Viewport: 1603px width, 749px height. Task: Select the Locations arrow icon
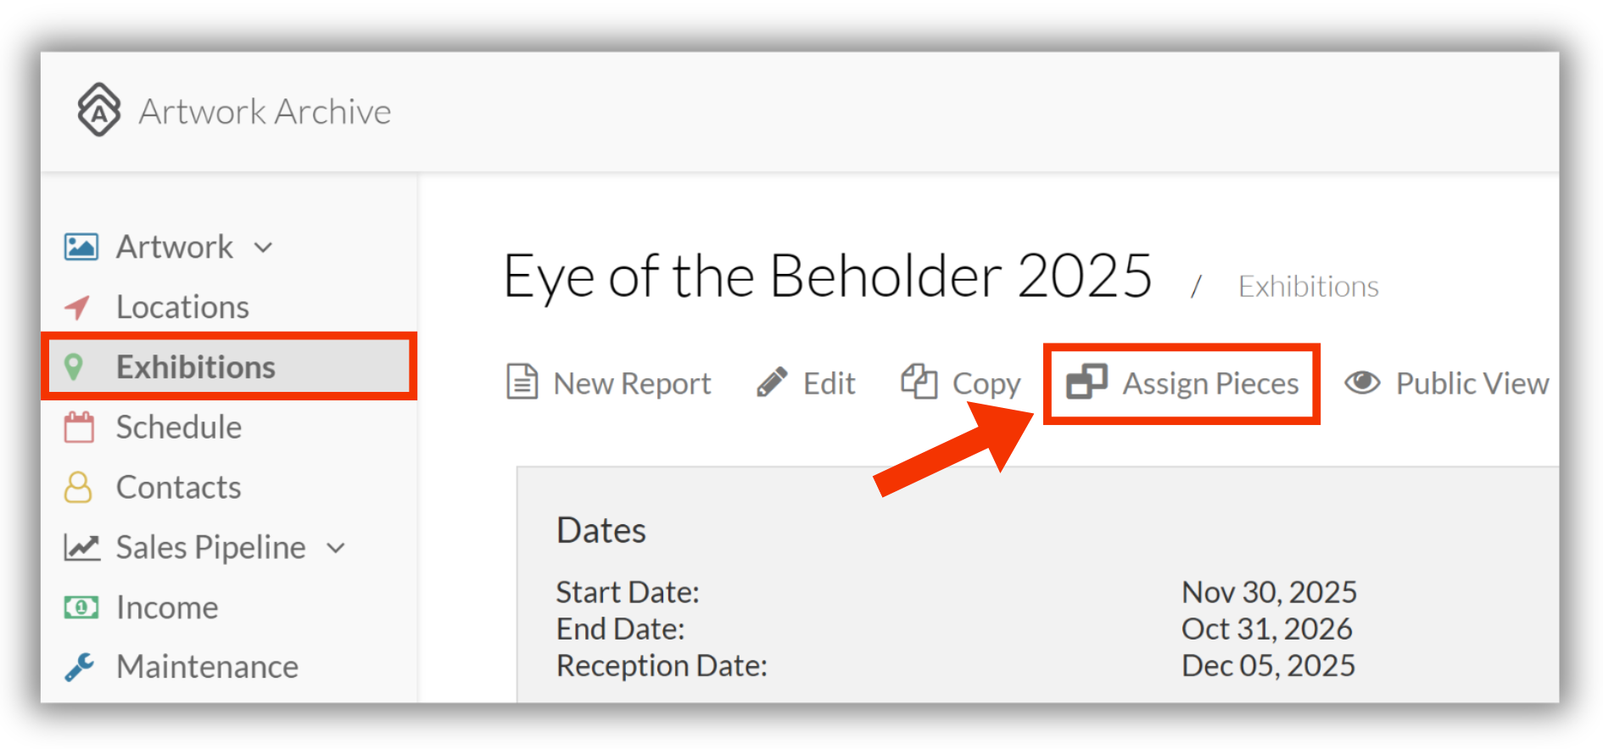78,307
